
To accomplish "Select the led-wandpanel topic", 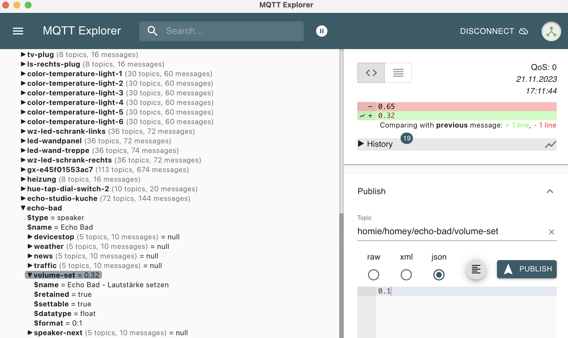I will click(54, 141).
